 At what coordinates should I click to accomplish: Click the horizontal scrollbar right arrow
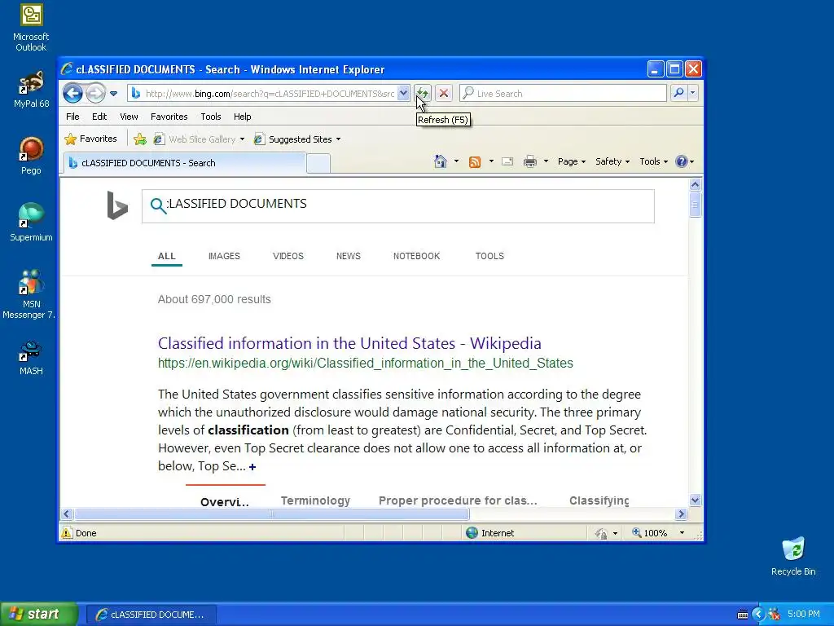(x=682, y=514)
